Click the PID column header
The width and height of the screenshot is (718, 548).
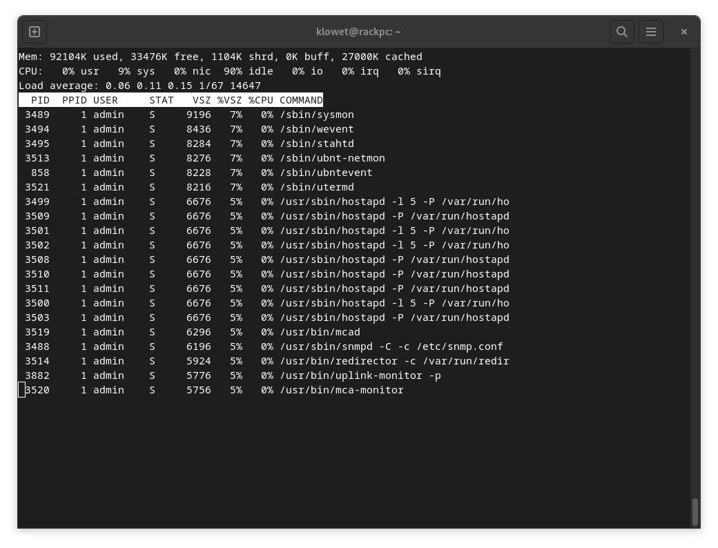[40, 100]
